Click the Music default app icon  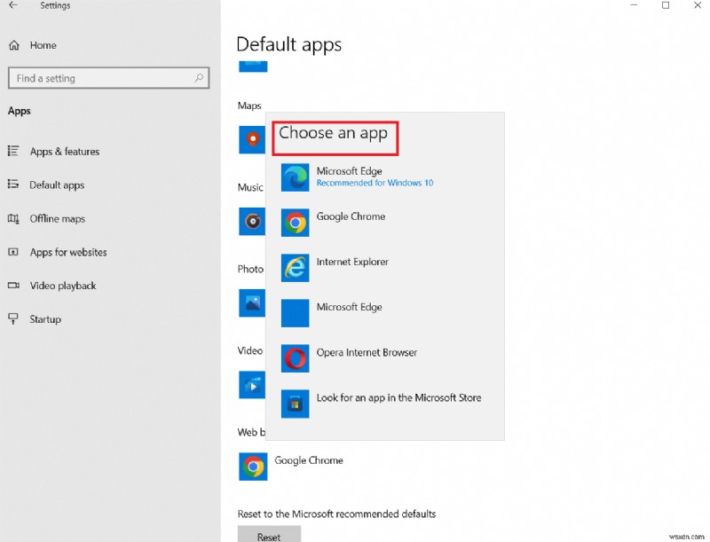[252, 221]
